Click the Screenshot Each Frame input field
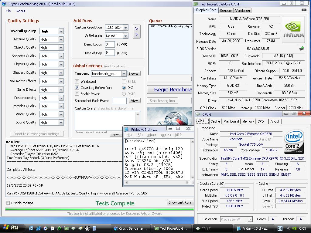The image size is (311, 233). [120, 101]
